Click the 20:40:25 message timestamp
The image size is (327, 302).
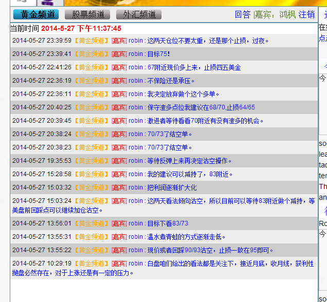click(x=42, y=107)
